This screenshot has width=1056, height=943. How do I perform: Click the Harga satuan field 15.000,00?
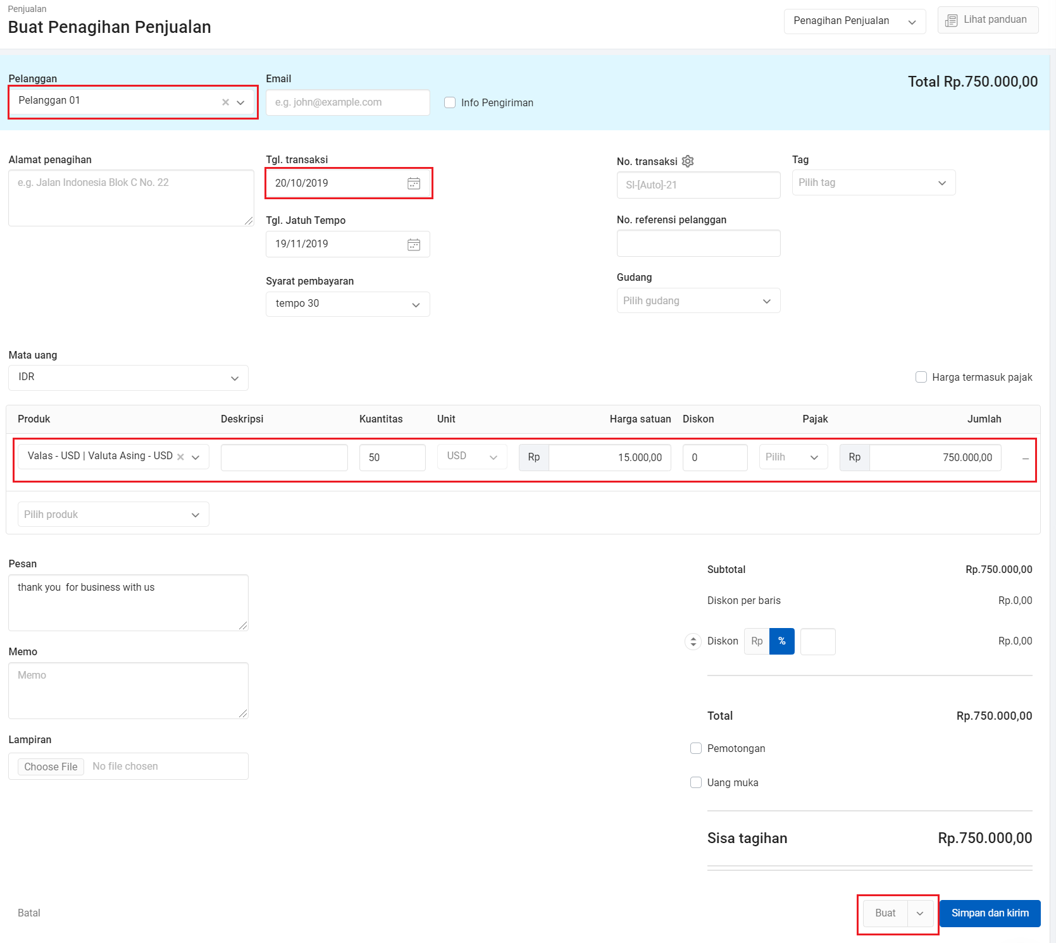pos(610,457)
